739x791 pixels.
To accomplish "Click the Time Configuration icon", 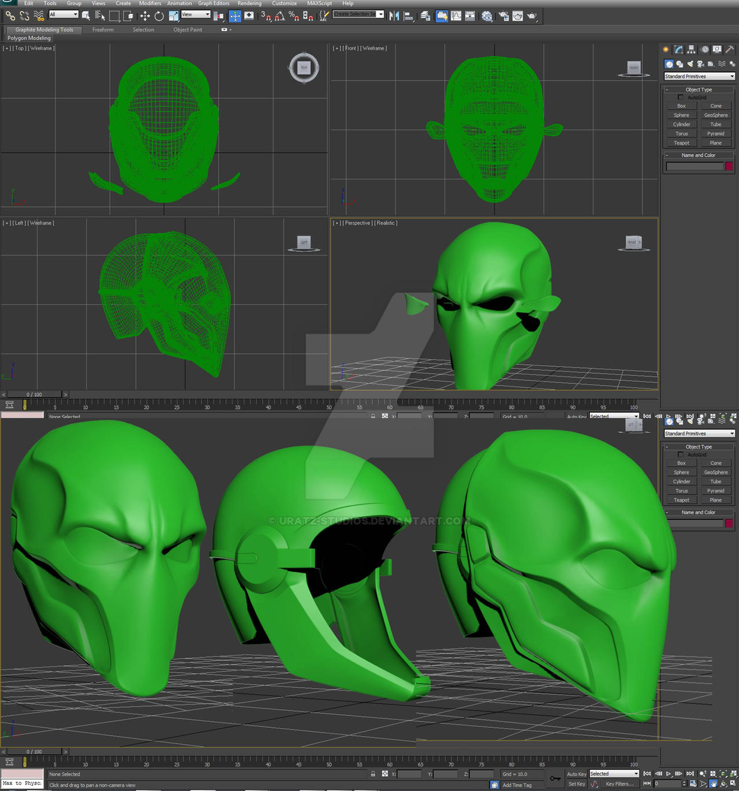I will tap(693, 783).
